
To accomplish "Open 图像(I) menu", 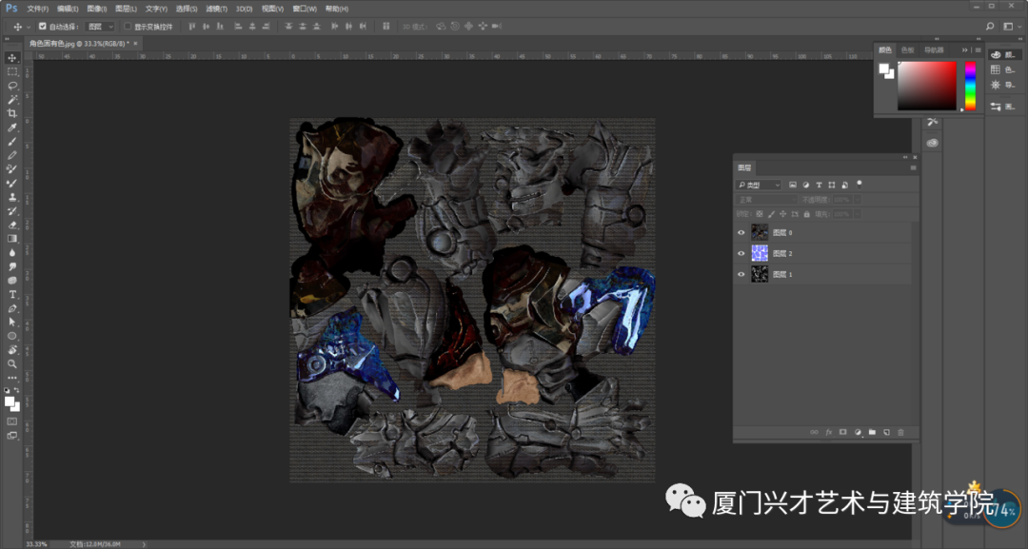I will tap(97, 9).
